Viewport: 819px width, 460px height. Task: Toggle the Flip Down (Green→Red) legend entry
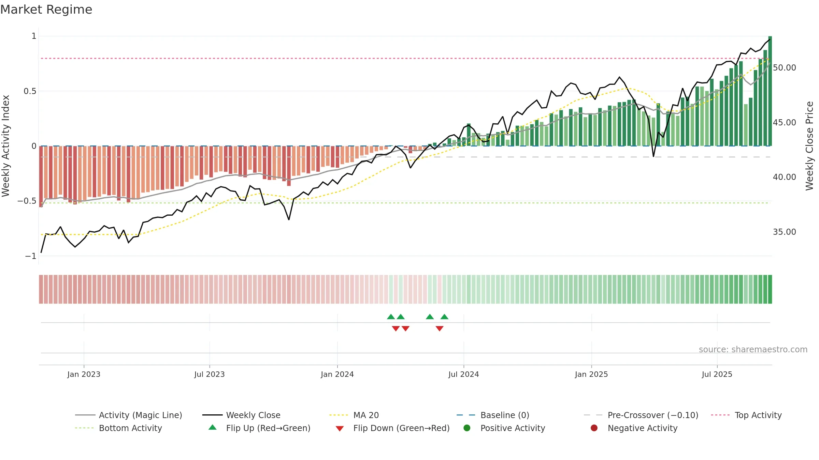[392, 428]
